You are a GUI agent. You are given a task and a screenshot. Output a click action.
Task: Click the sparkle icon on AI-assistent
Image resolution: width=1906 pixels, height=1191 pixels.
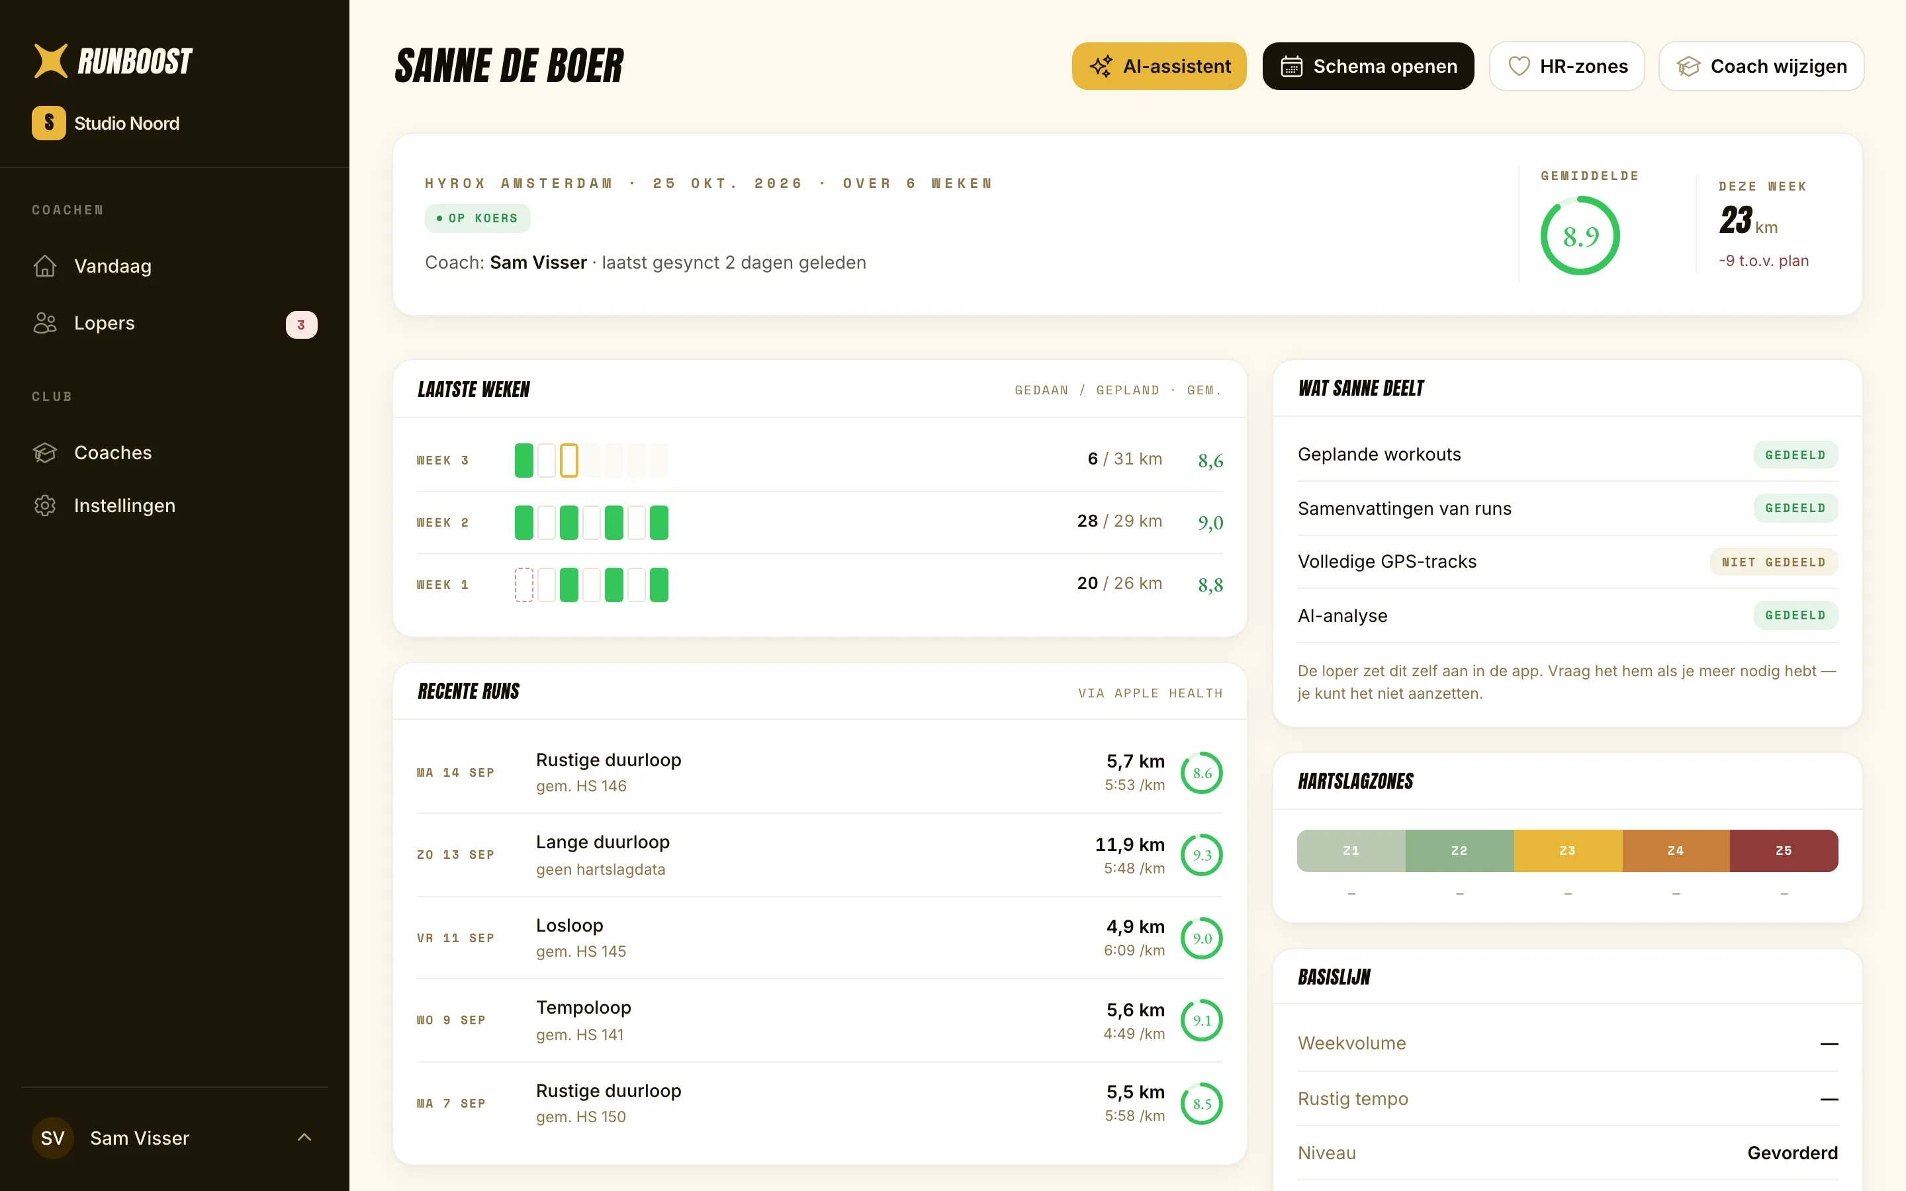click(x=1101, y=66)
